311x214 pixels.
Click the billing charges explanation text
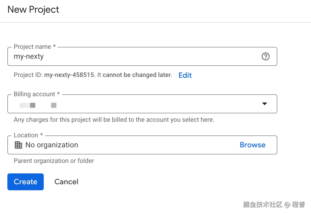pos(114,120)
